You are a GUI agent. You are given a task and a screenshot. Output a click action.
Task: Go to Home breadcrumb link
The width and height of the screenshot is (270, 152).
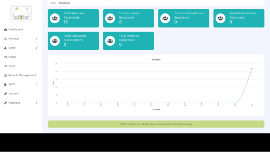click(x=53, y=3)
